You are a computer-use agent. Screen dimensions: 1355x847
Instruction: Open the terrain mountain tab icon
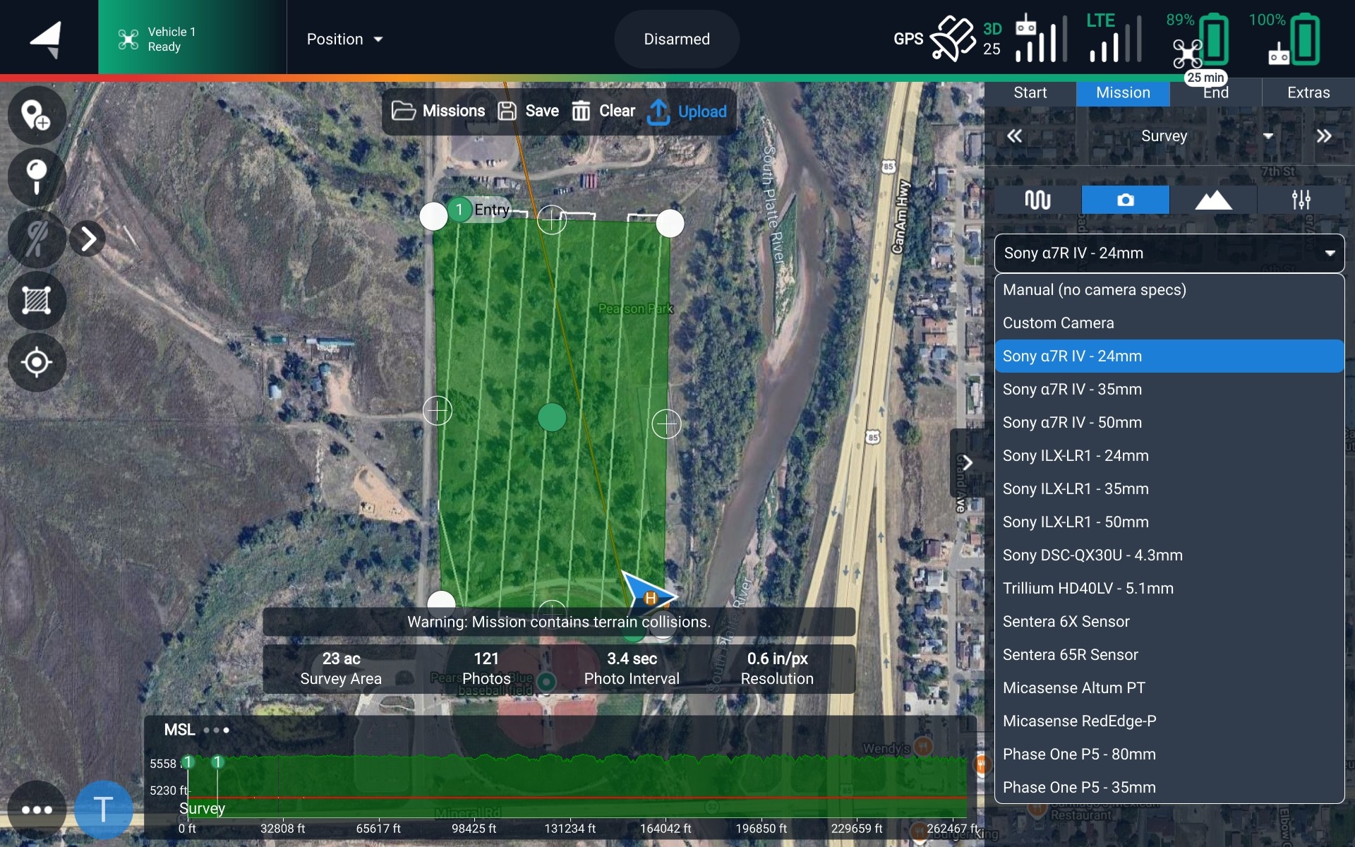(x=1212, y=200)
